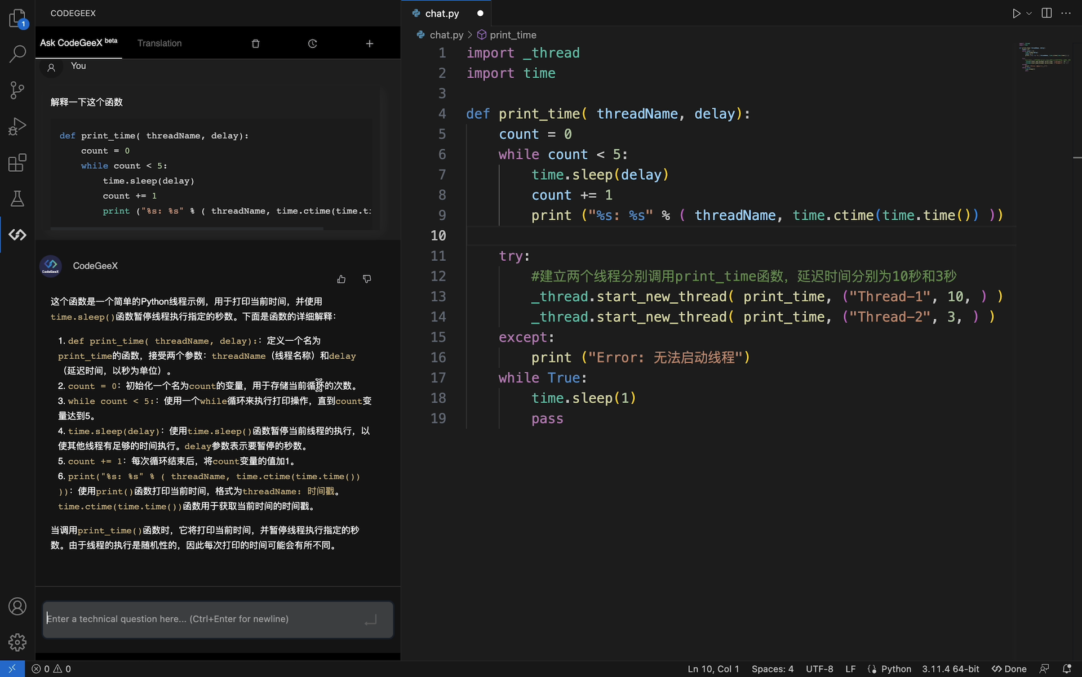
Task: Select the chat.py editor tab
Action: 441,14
